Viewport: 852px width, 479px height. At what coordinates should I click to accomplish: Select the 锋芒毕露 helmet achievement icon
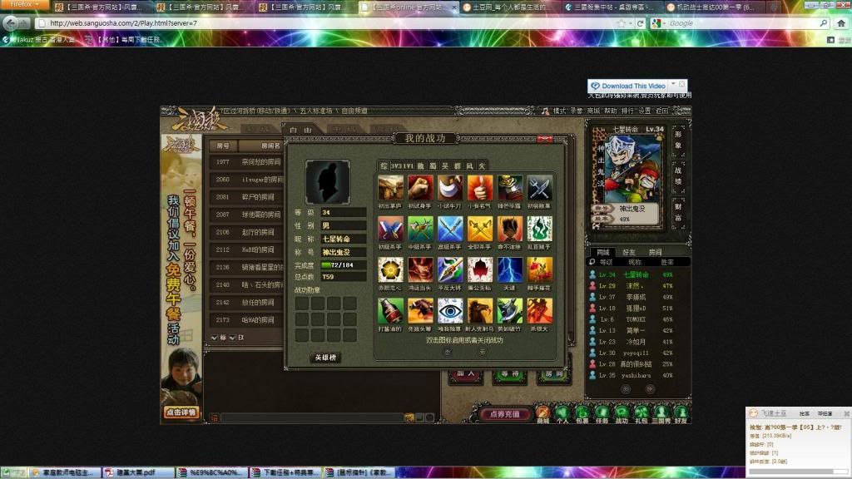pyautogui.click(x=510, y=188)
